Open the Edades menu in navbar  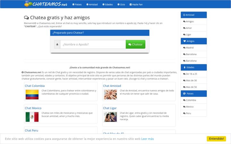click(107, 4)
